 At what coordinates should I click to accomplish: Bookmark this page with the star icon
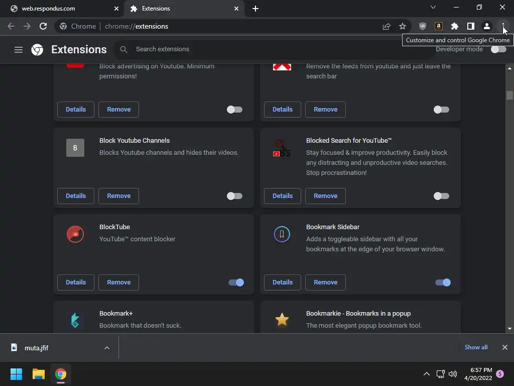coord(403,26)
